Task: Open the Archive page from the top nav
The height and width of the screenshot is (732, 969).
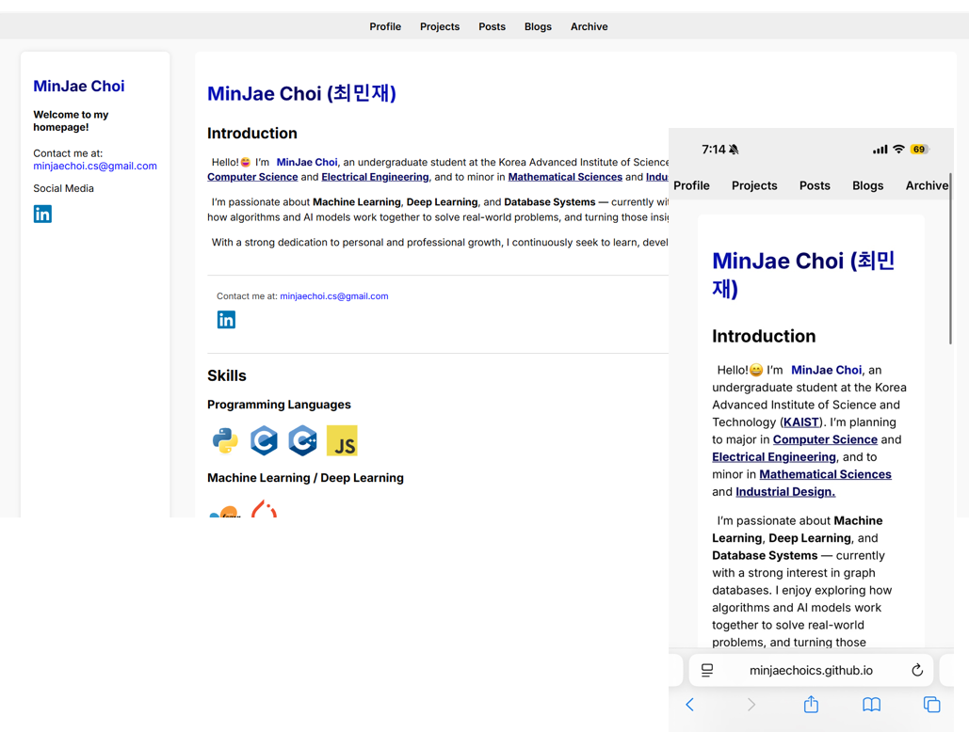Action: click(x=589, y=26)
